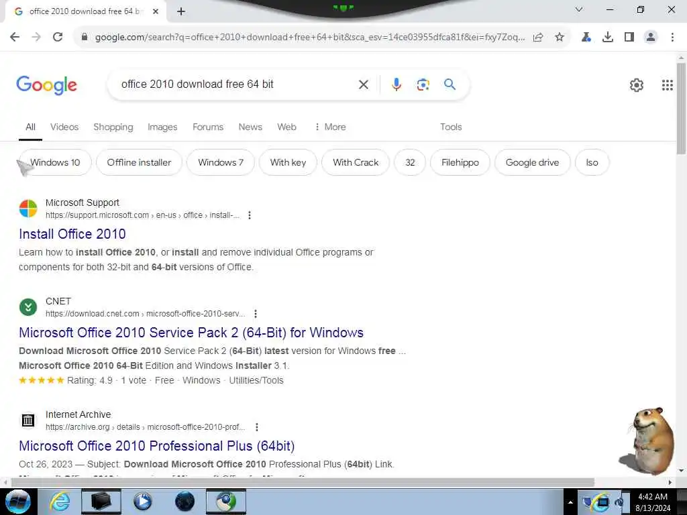
Task: Open options for Microsoft Support result
Action: point(250,215)
